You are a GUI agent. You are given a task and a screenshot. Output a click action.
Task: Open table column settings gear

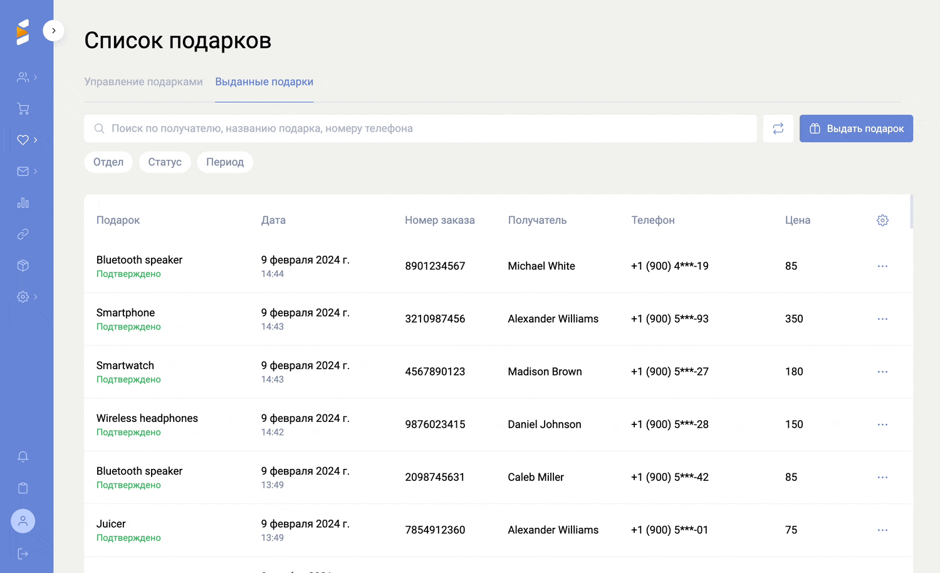[x=882, y=221]
